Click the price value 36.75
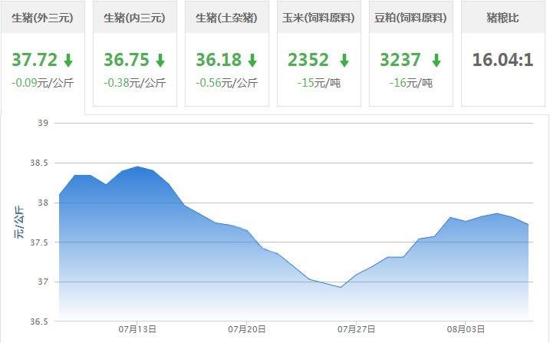Screen dimensions: 550x343 [127, 60]
